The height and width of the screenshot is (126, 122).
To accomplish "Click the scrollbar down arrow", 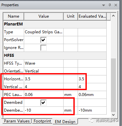I will point(113,115).
